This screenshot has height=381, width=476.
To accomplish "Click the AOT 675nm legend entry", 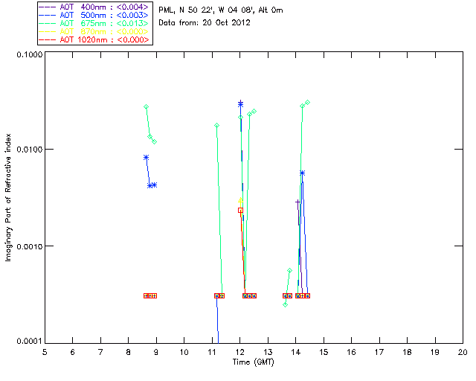I will pos(94,23).
